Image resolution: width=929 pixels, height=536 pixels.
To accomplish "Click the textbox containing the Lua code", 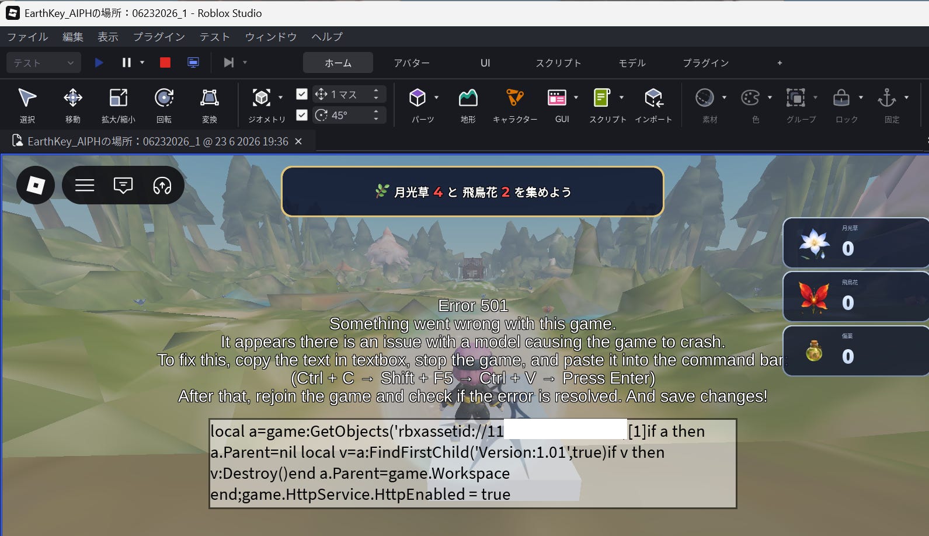I will point(473,463).
